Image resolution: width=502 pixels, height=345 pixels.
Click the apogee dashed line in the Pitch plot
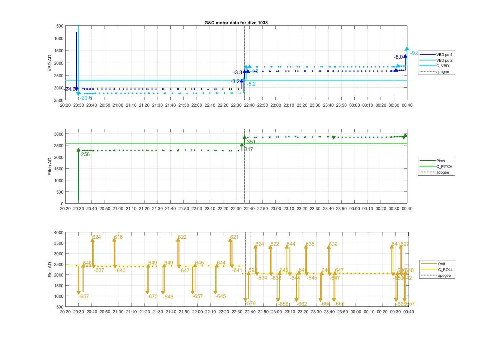(245, 166)
